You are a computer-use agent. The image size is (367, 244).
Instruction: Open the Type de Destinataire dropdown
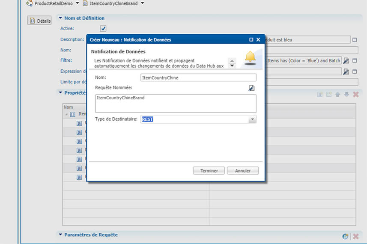coord(252,119)
